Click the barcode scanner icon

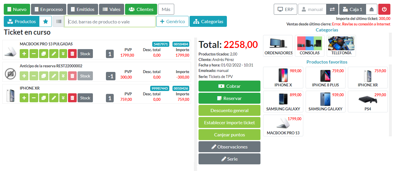tap(59, 21)
